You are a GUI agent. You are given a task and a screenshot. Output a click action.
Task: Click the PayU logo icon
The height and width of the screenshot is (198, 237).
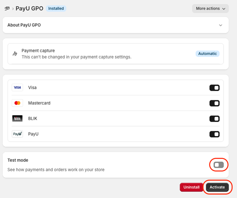click(17, 134)
